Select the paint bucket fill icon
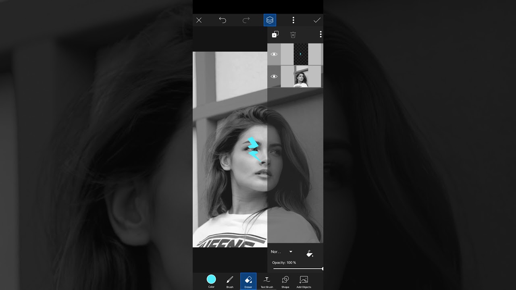The height and width of the screenshot is (290, 516). click(x=310, y=253)
